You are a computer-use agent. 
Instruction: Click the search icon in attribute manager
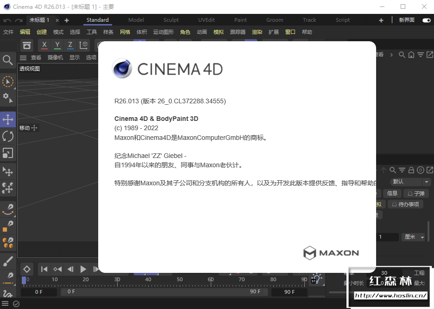tap(393, 170)
